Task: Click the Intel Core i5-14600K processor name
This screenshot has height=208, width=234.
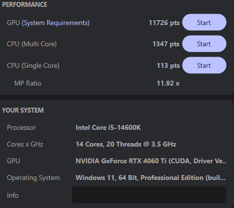Action: (108, 128)
